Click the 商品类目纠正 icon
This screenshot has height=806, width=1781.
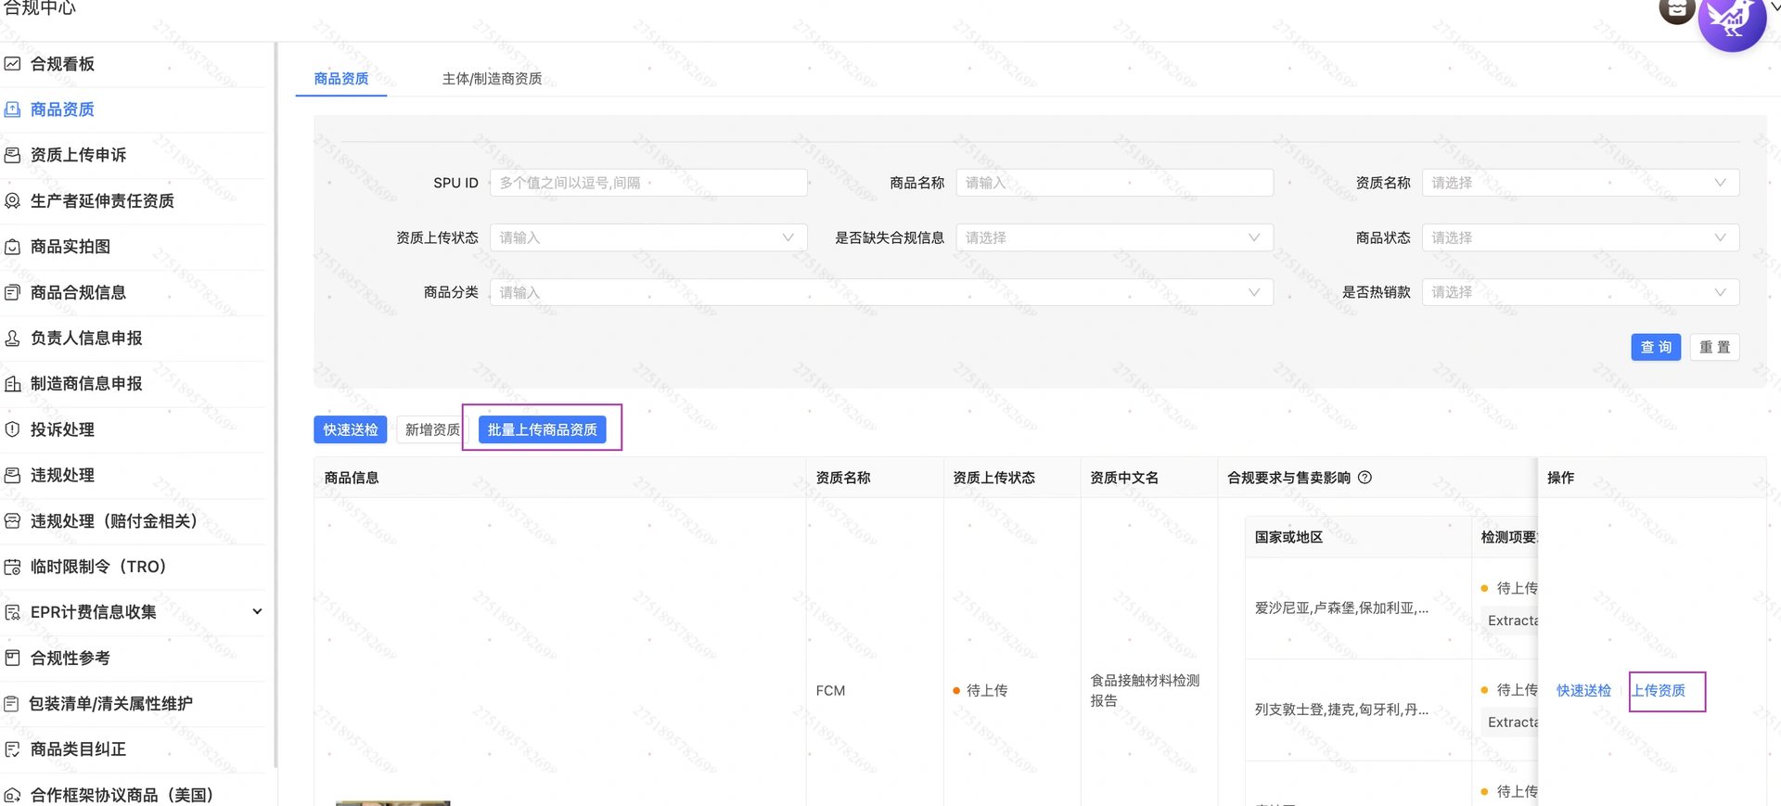click(13, 749)
